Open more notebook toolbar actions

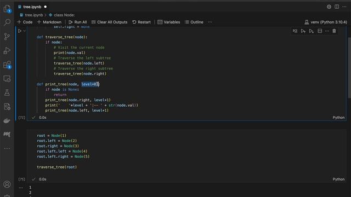tap(210, 22)
